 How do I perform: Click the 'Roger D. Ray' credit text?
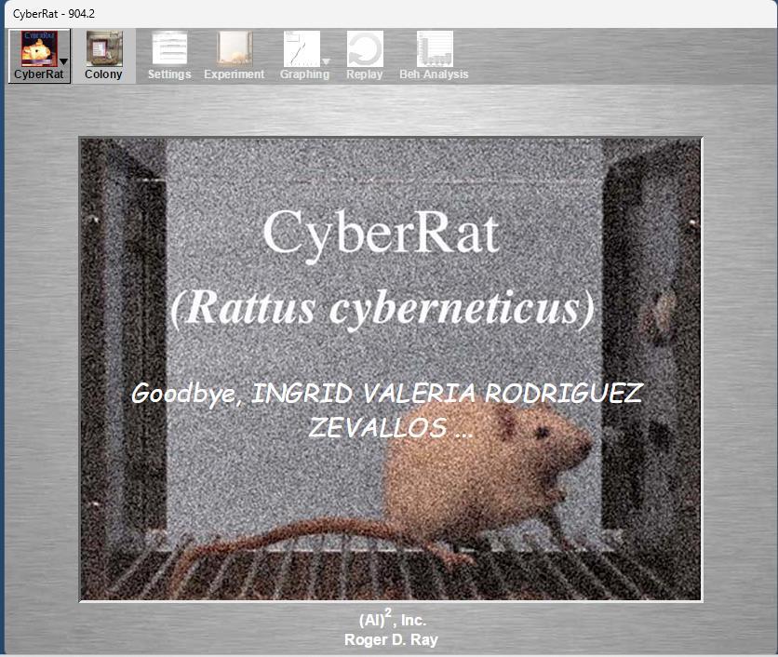(x=391, y=639)
